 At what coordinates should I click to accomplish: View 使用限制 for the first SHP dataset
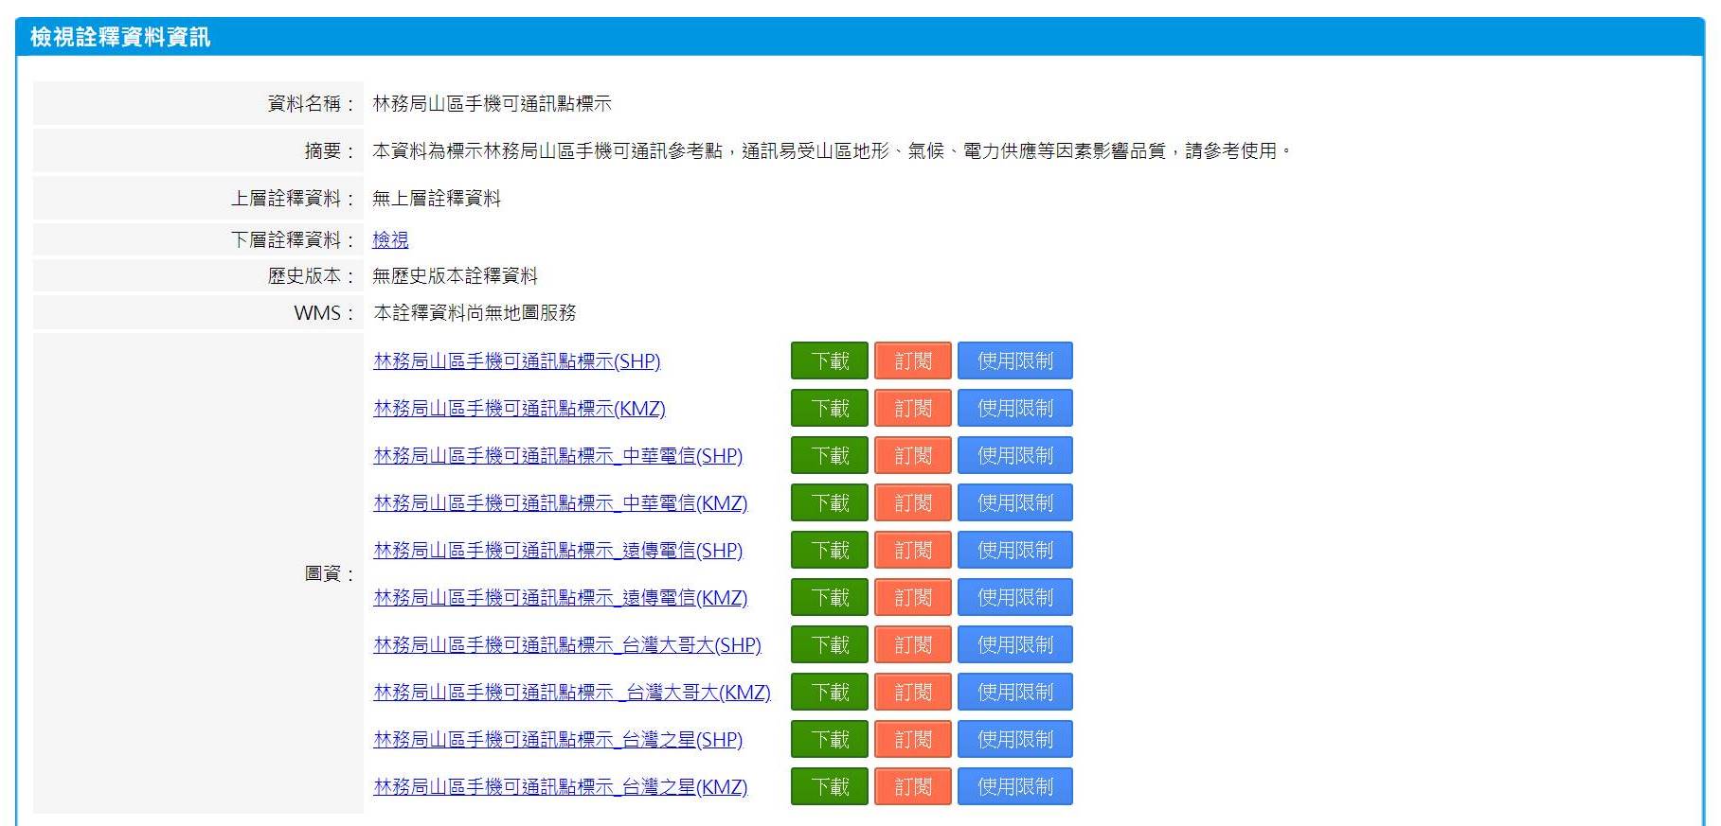coord(1014,360)
